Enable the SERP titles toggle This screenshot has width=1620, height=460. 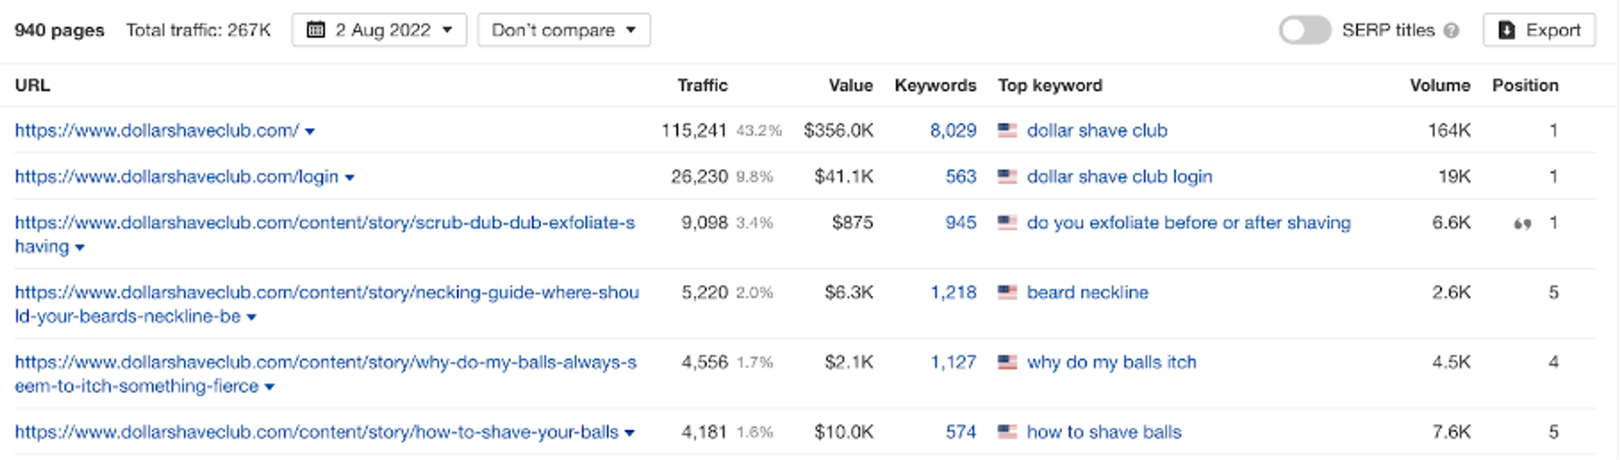point(1304,30)
